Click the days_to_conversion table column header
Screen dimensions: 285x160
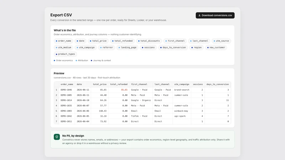(218, 84)
